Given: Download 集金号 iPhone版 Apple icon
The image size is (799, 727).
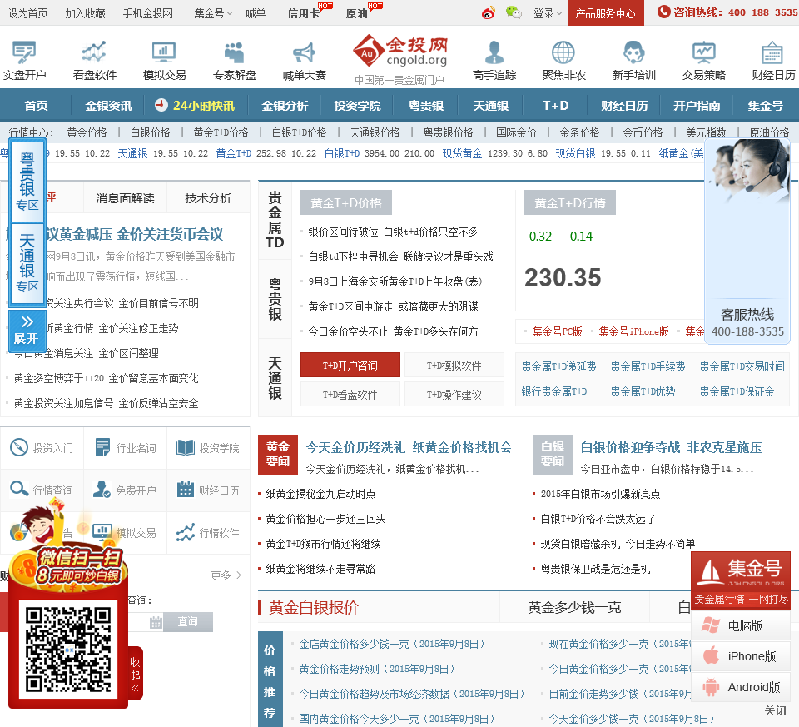Looking at the screenshot, I should click(x=711, y=655).
